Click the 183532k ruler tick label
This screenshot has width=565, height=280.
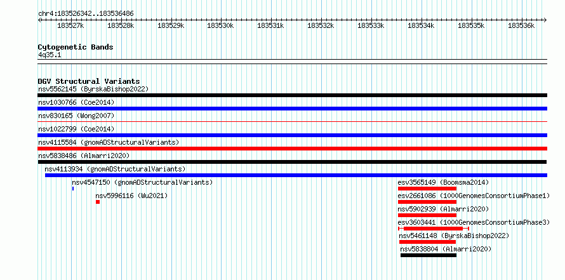(x=321, y=26)
